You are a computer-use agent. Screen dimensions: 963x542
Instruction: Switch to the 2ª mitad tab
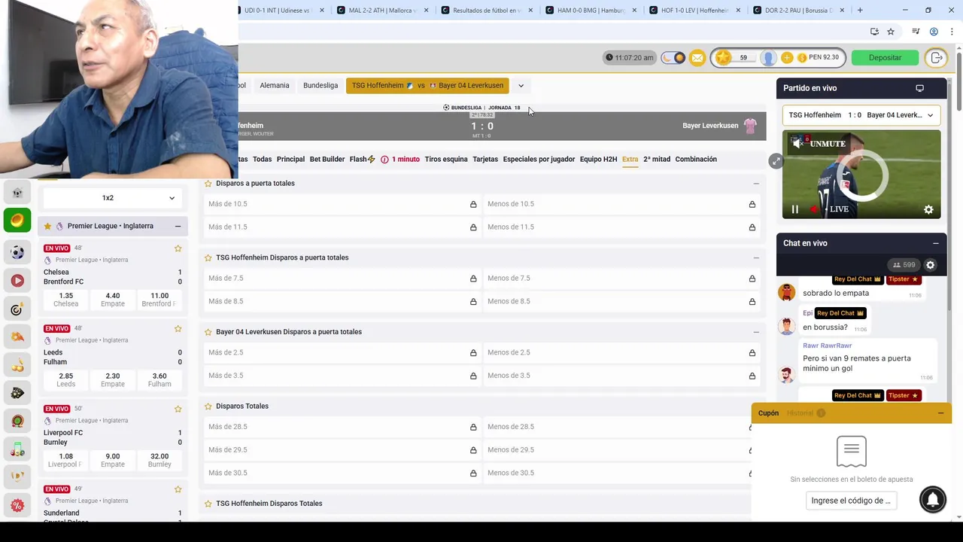(x=657, y=160)
